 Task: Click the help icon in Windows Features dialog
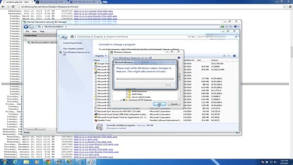[179, 58]
